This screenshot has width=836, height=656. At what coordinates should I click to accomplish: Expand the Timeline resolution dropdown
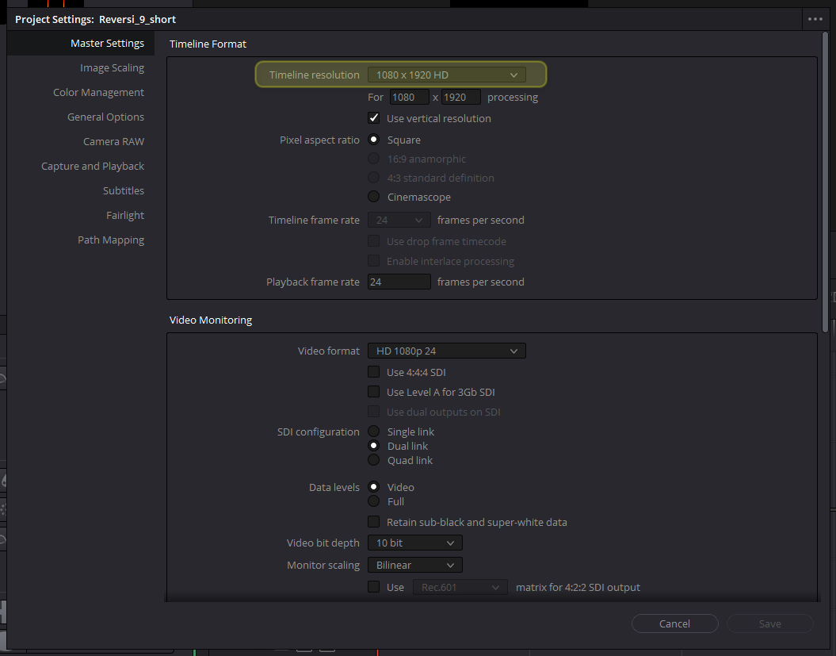[x=446, y=75]
